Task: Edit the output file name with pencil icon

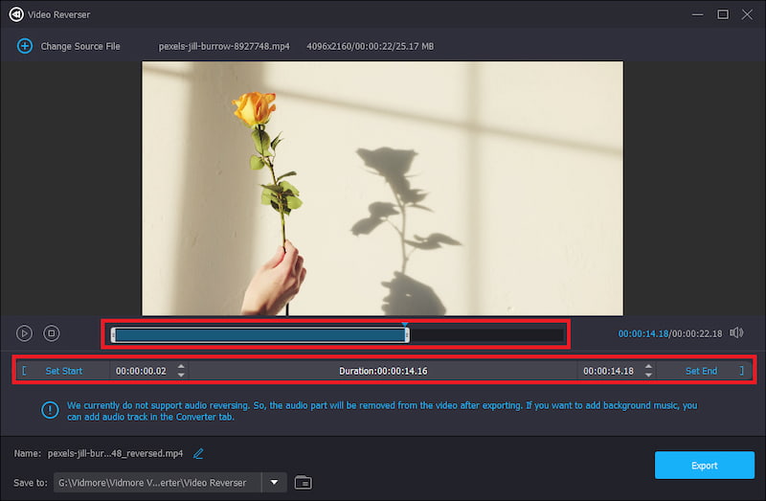Action: pyautogui.click(x=198, y=454)
